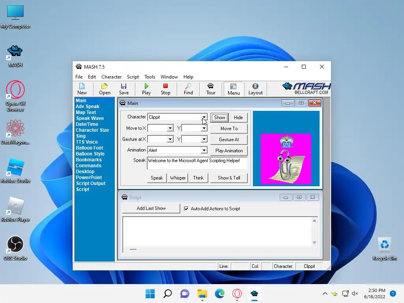Click the Speak button

[x=157, y=178]
